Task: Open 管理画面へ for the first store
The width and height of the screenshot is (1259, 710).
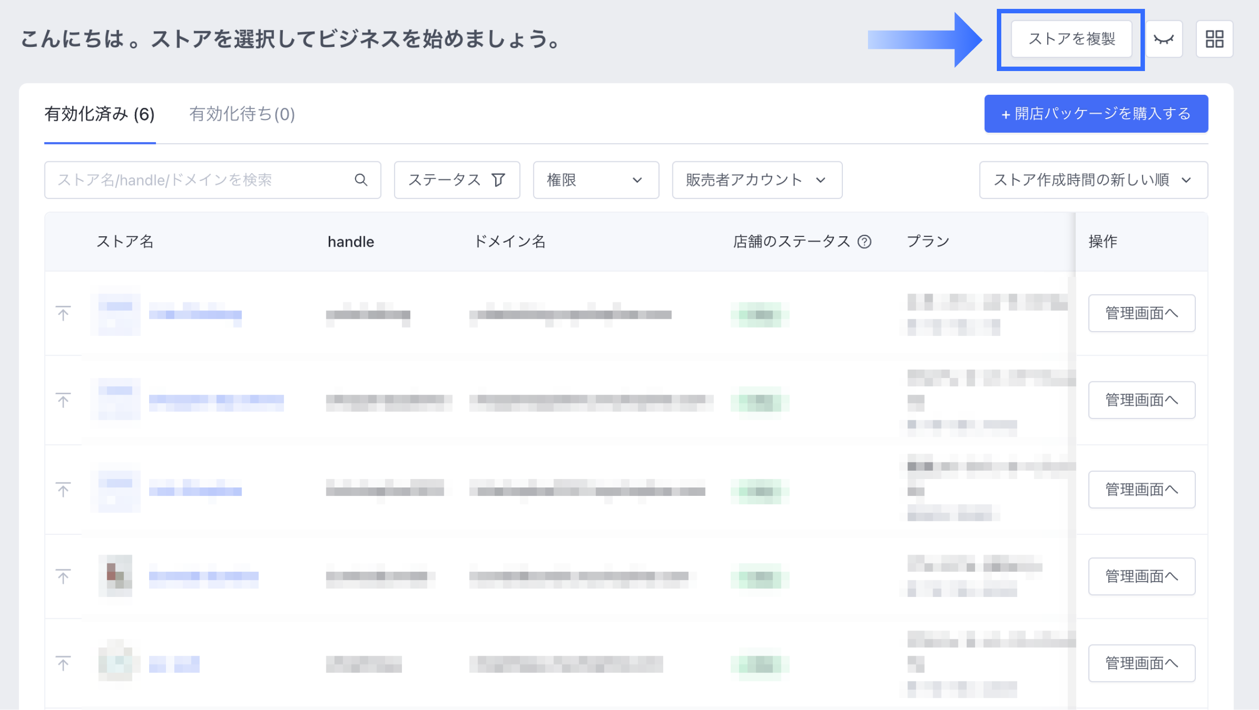Action: tap(1141, 313)
